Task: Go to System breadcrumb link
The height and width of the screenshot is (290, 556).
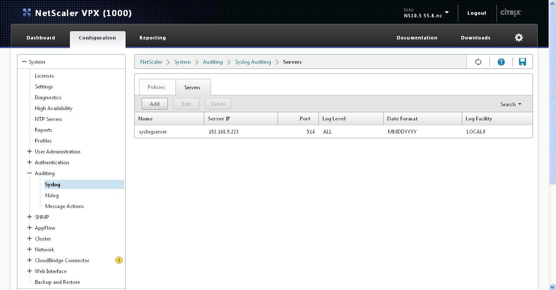Action: click(182, 62)
